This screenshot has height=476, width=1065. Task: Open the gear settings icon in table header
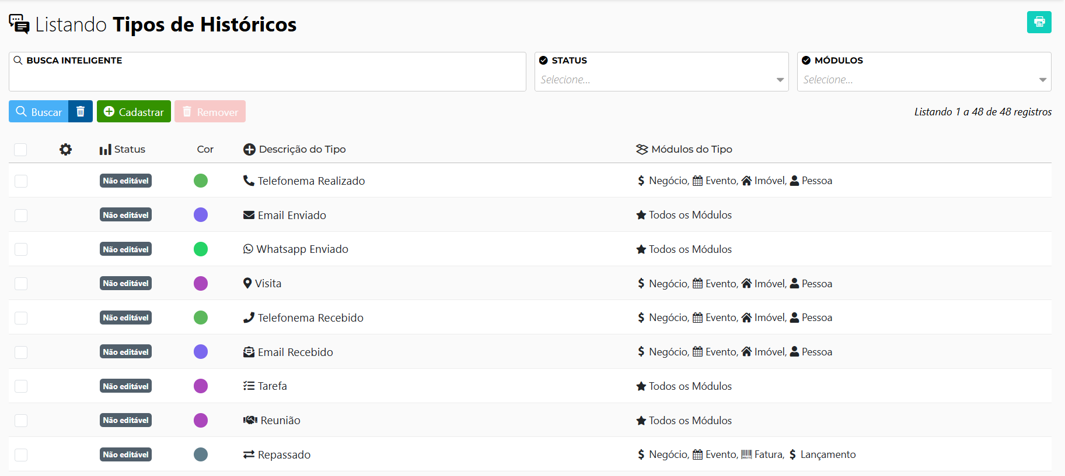66,150
